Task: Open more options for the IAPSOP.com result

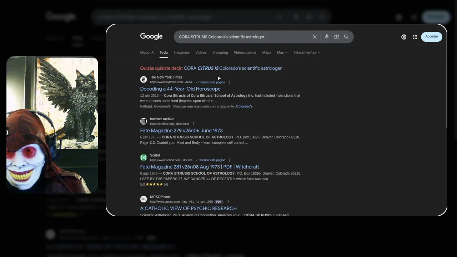Action: (x=228, y=202)
